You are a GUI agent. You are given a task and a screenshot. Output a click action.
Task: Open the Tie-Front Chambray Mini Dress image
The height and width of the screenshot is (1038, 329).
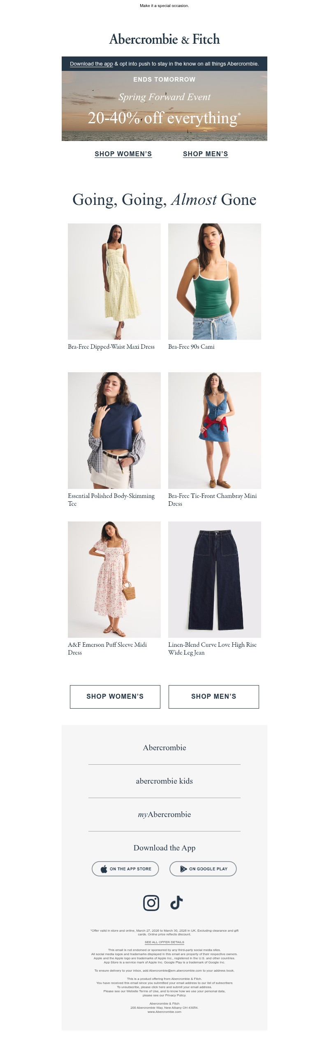(215, 430)
